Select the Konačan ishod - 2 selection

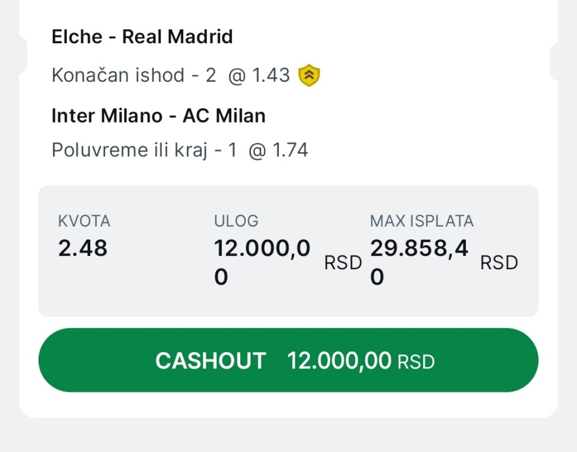pos(133,76)
